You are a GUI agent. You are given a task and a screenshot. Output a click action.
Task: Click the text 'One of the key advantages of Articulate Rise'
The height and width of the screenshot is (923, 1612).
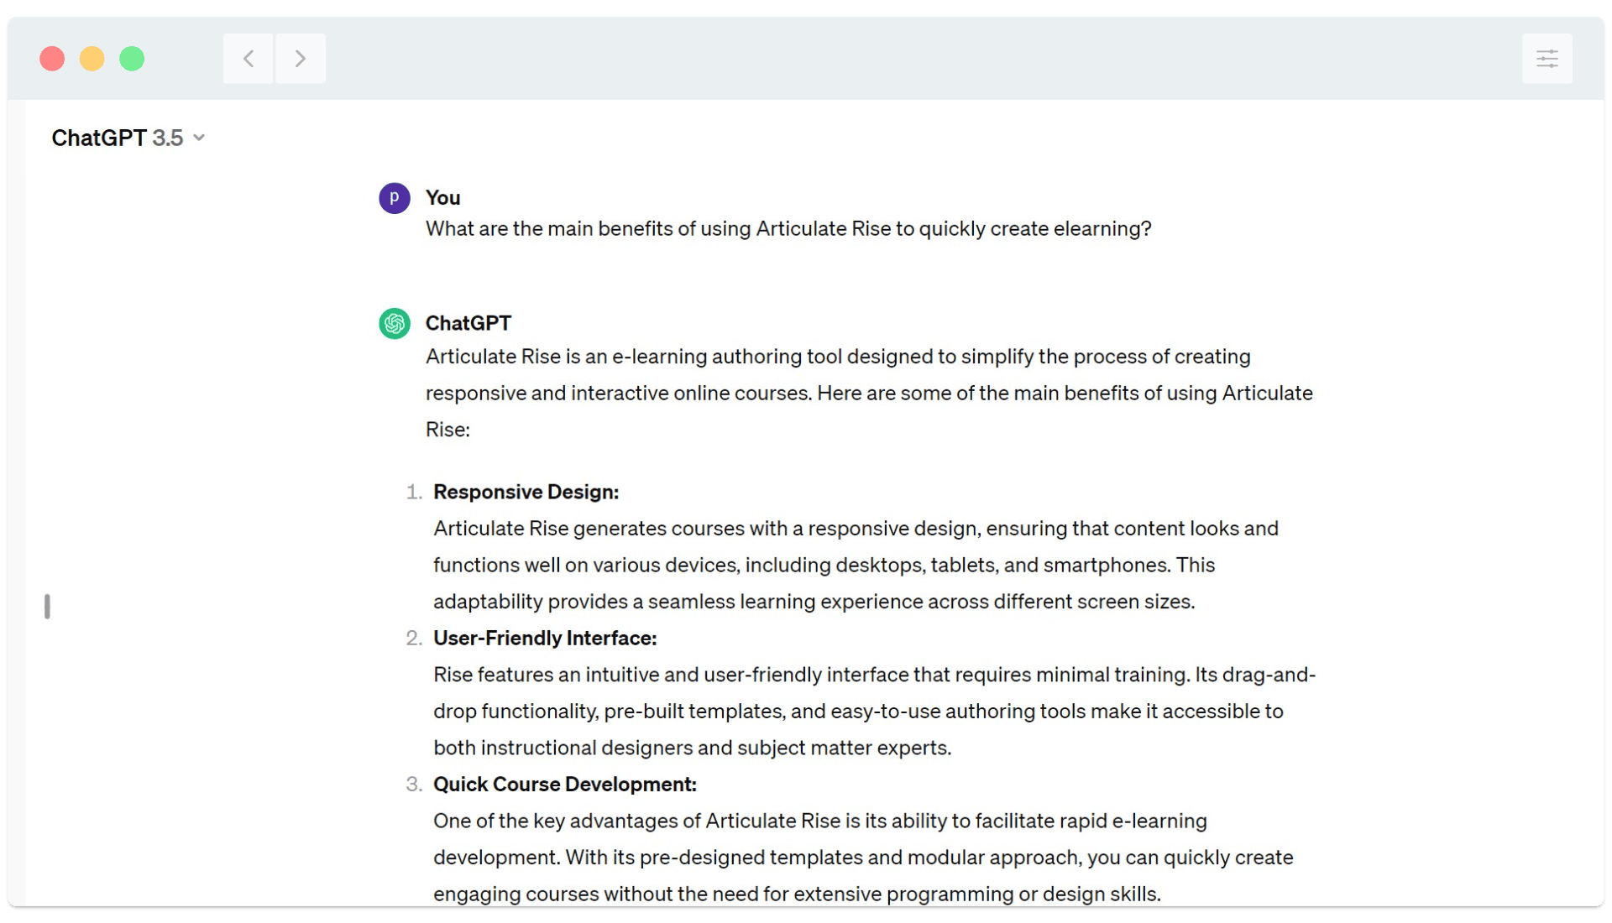[x=636, y=821]
